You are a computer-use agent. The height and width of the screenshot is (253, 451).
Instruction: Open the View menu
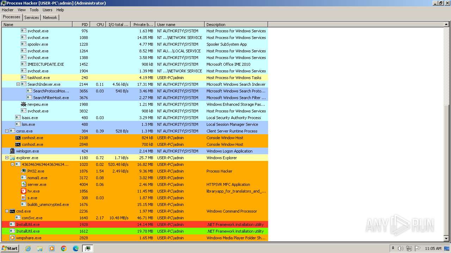click(x=21, y=10)
